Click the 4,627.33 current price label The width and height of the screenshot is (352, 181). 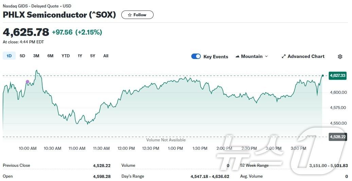click(x=337, y=76)
